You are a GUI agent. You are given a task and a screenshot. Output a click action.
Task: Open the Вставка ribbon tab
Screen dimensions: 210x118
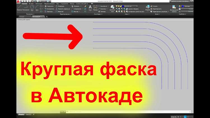click(31, 4)
